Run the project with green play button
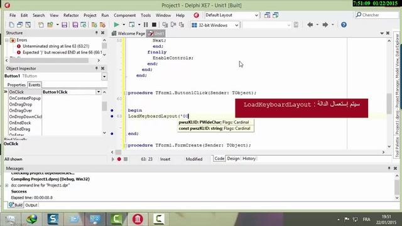The image size is (402, 226). (x=116, y=25)
